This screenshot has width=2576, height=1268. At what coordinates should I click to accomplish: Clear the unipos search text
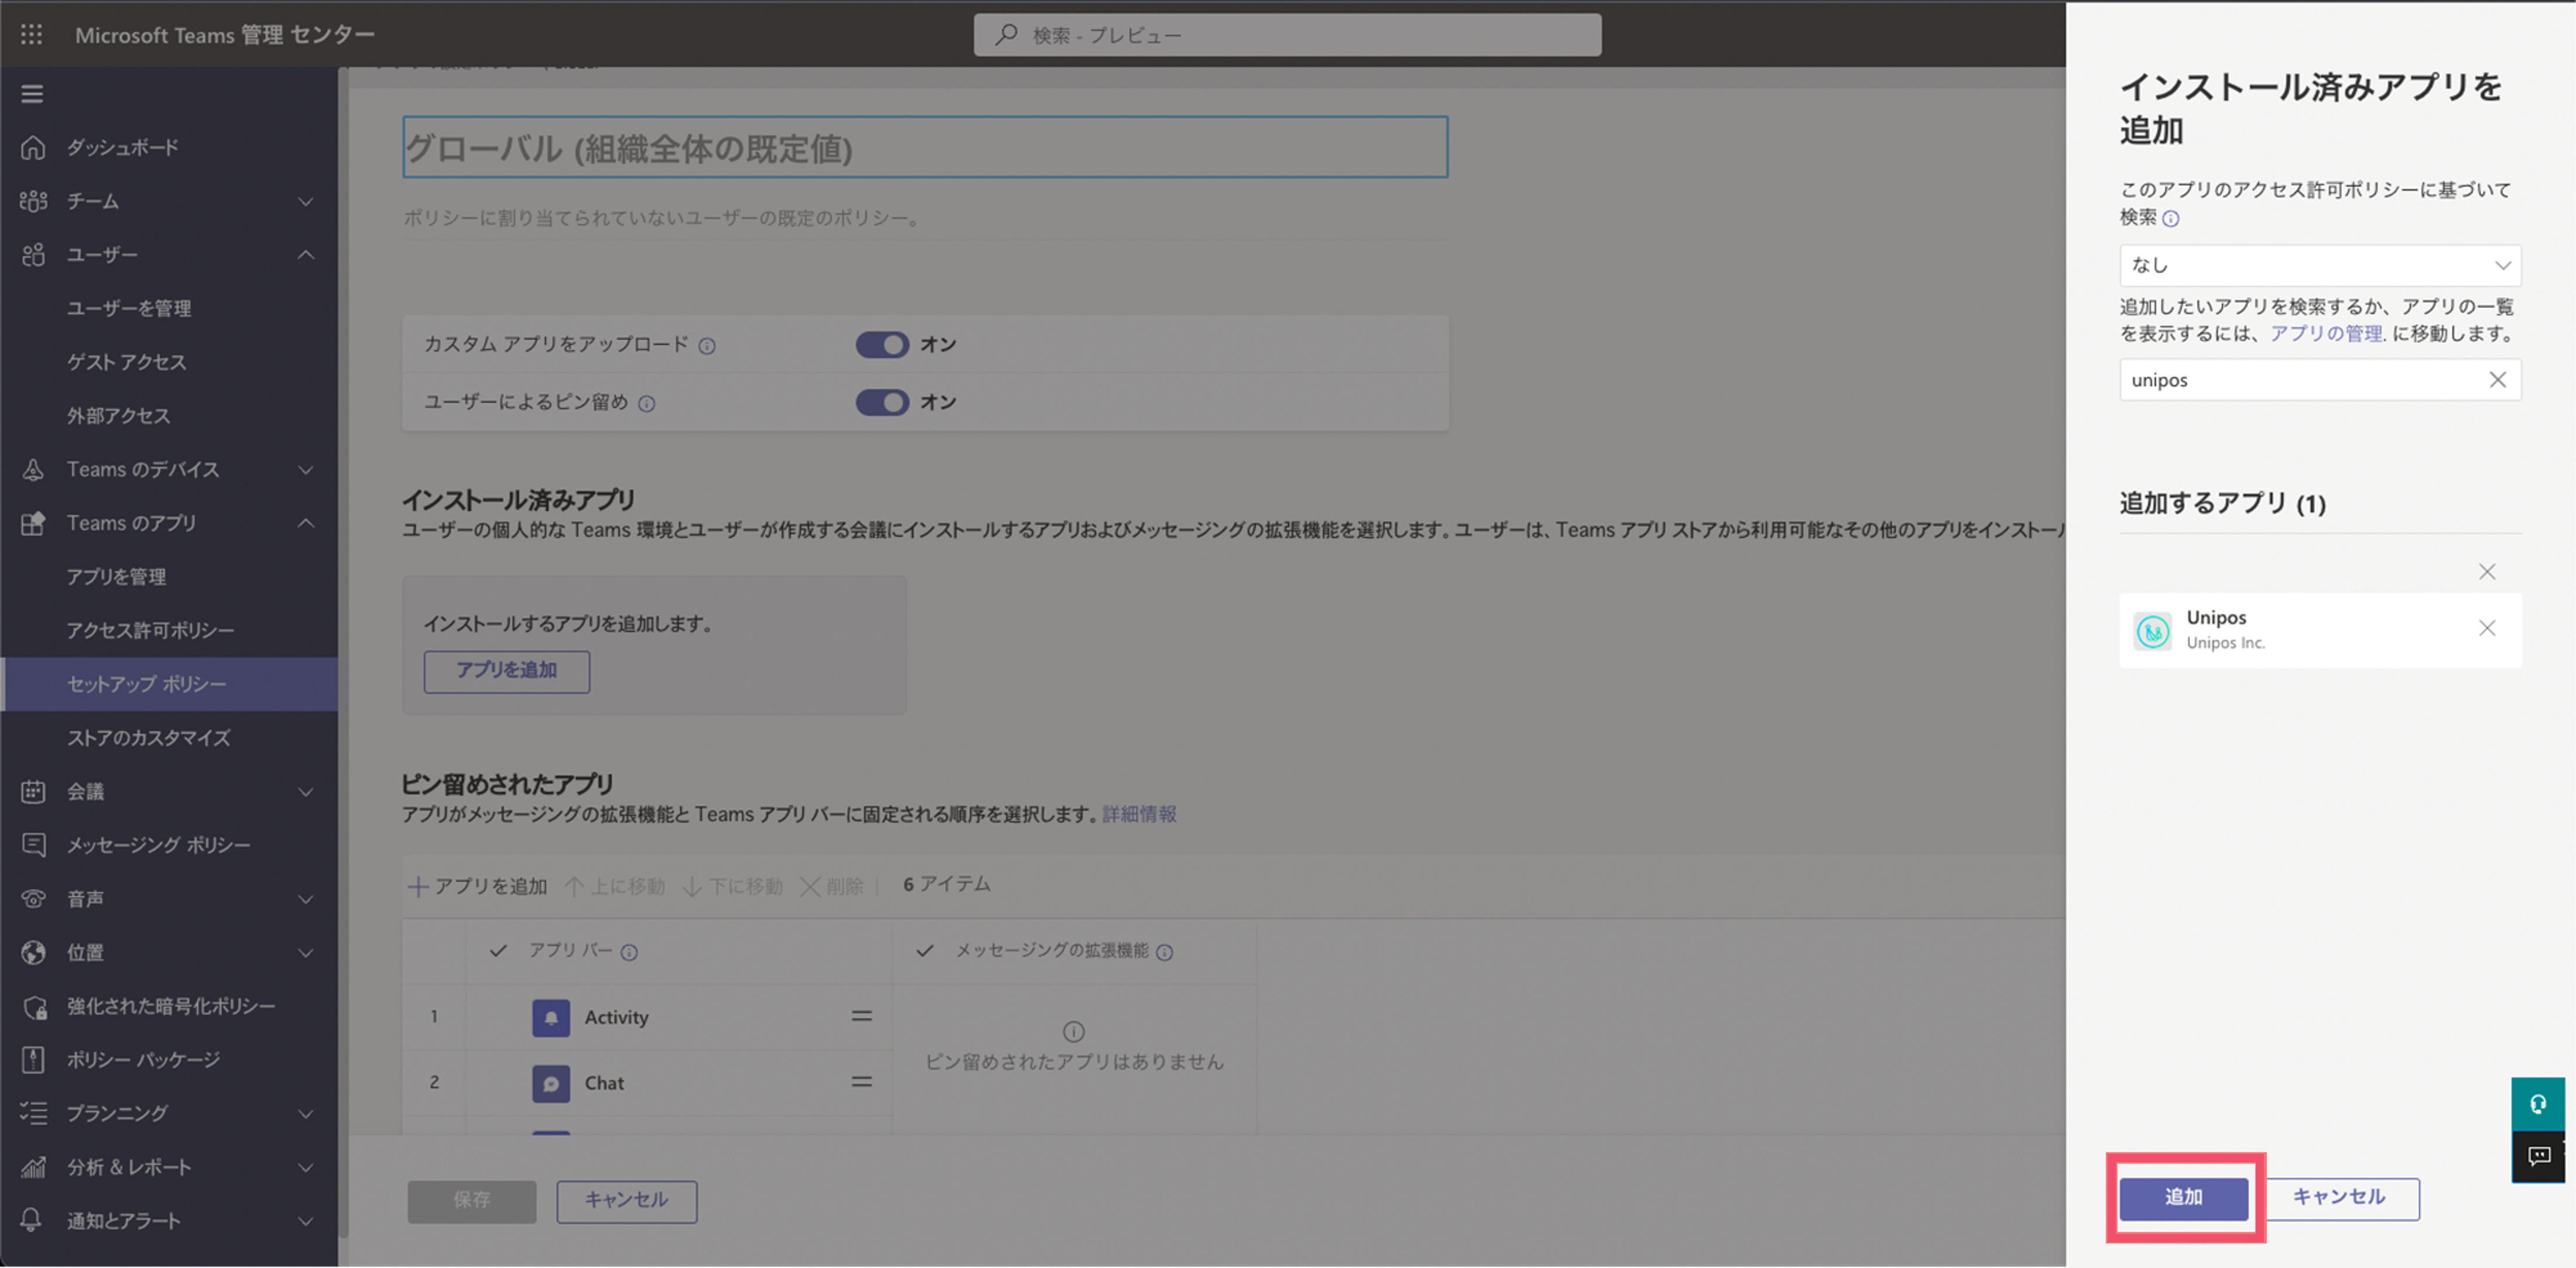2497,380
